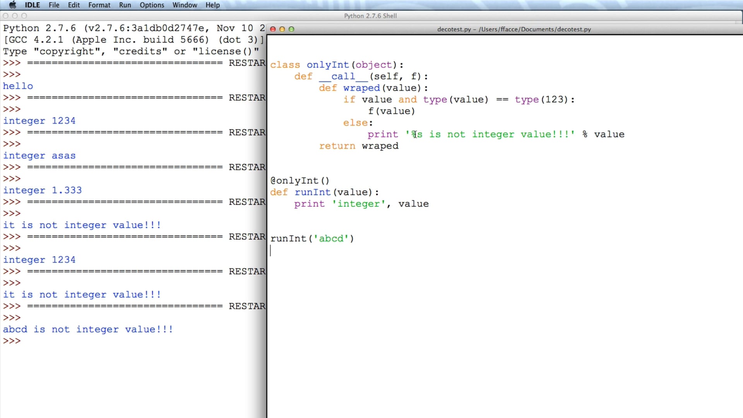This screenshot has height=418, width=743.
Task: Click 'integer 1.333' output in shell
Action: [x=43, y=190]
